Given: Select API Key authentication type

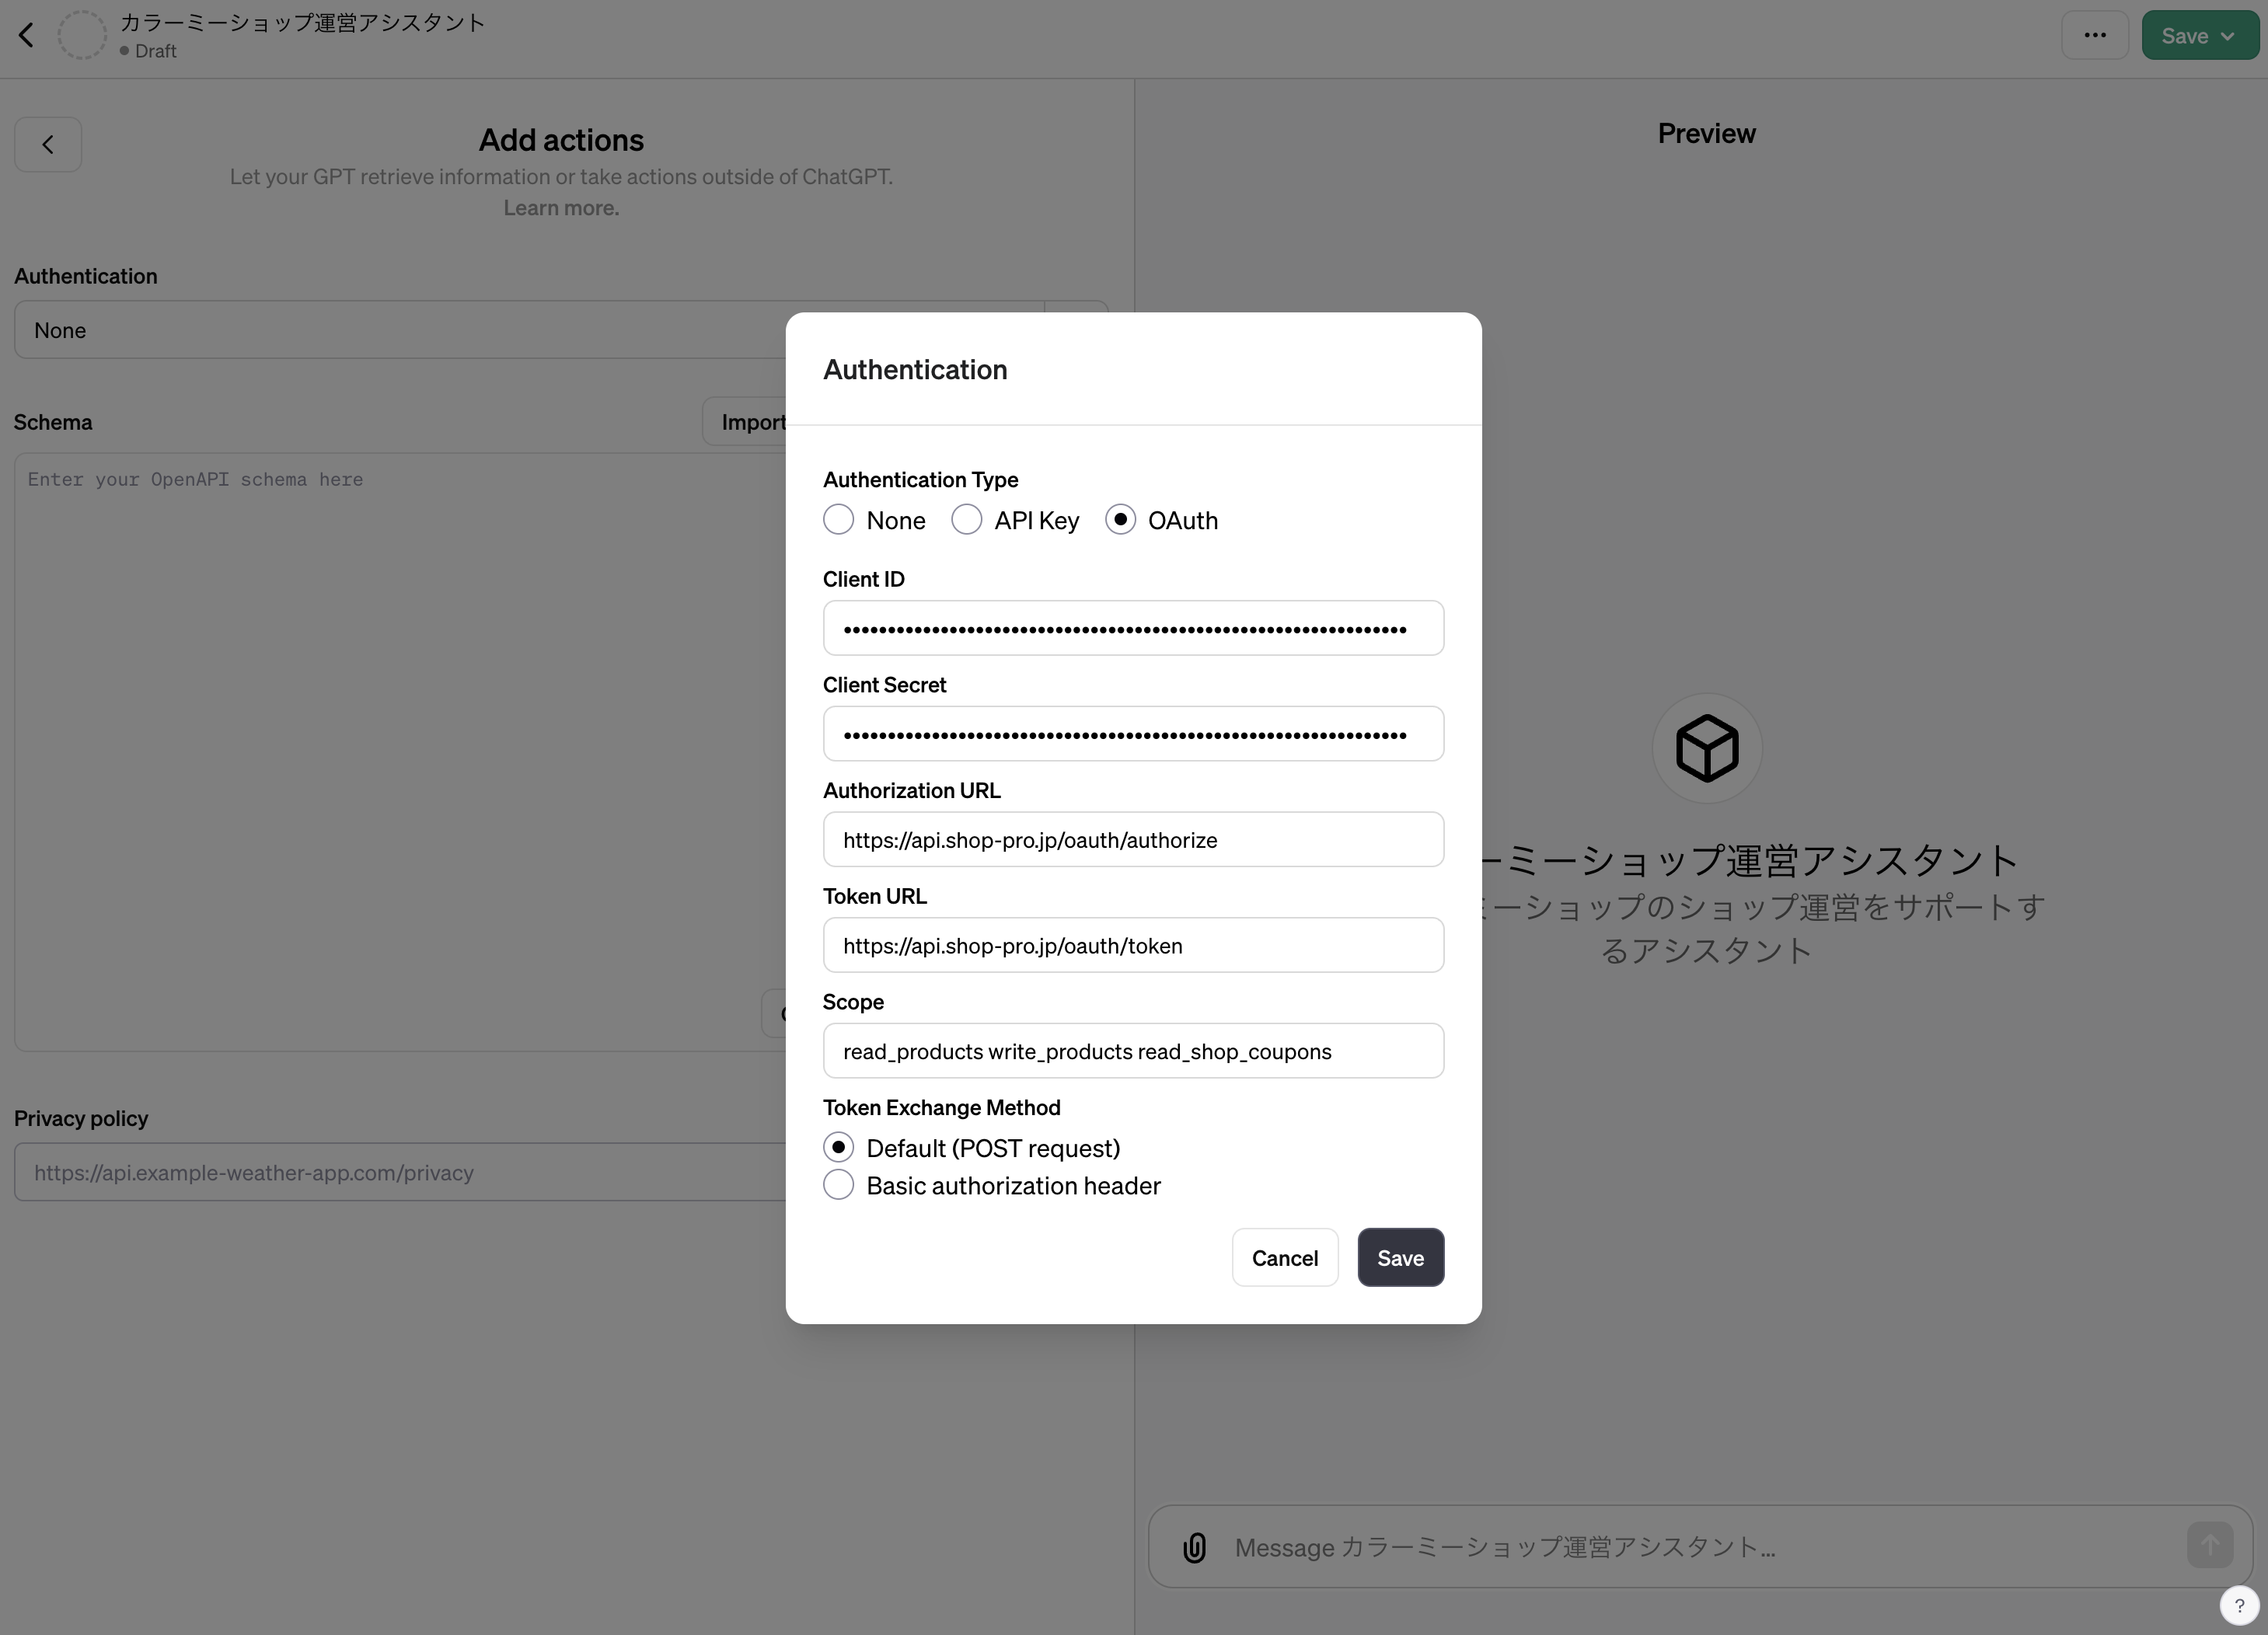Looking at the screenshot, I should click(x=966, y=519).
